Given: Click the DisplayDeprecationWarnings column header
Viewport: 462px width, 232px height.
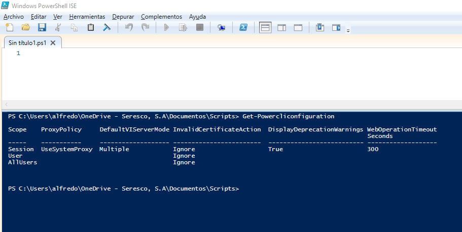Looking at the screenshot, I should (x=316, y=129).
